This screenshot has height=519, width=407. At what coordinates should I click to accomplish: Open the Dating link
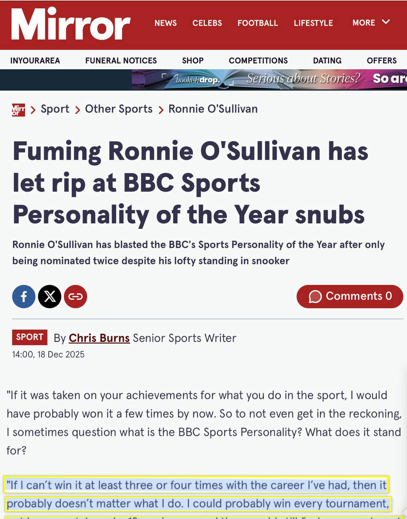327,61
